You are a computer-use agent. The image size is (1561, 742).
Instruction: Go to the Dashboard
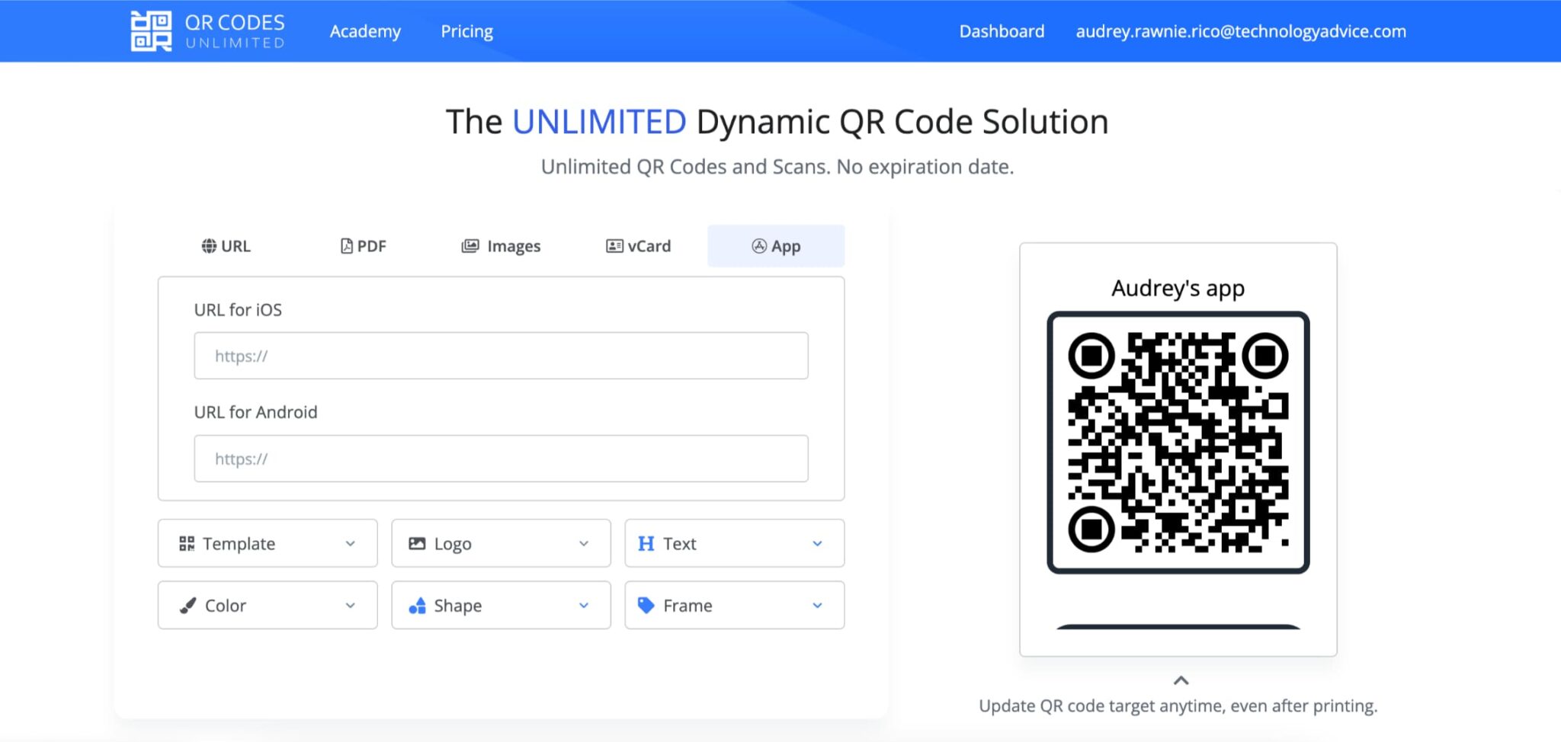click(x=1001, y=31)
